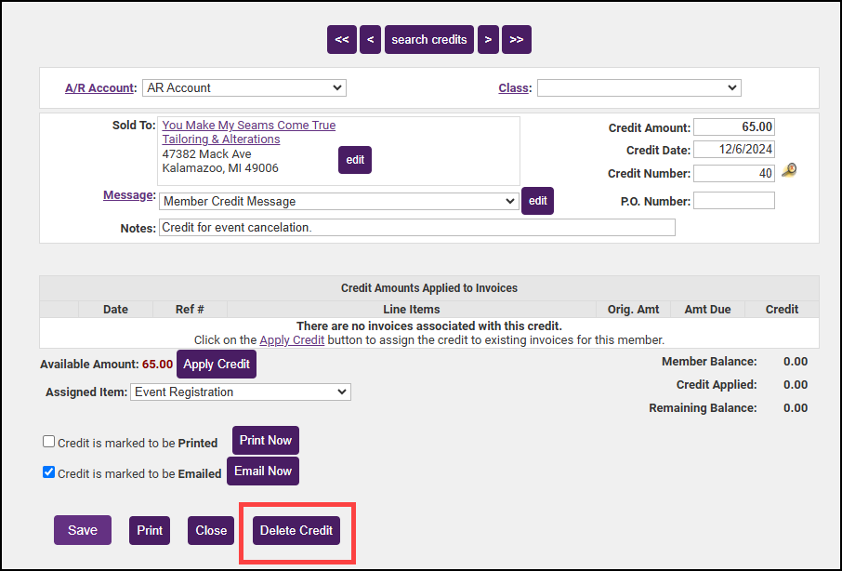This screenshot has height=571, width=842.
Task: Uncheck Credit is marked to be Emailed
Action: tap(49, 472)
